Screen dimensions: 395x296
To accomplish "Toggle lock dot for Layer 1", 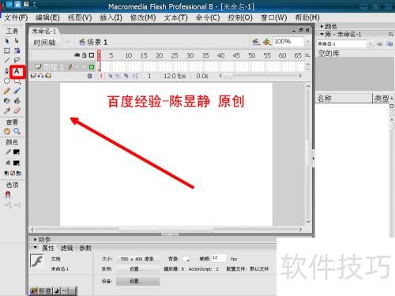I will point(84,67).
